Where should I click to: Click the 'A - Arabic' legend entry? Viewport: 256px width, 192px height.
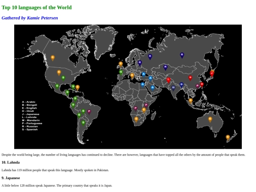click(x=28, y=102)
